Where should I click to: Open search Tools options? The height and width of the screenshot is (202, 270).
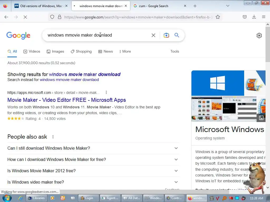pyautogui.click(x=175, y=51)
